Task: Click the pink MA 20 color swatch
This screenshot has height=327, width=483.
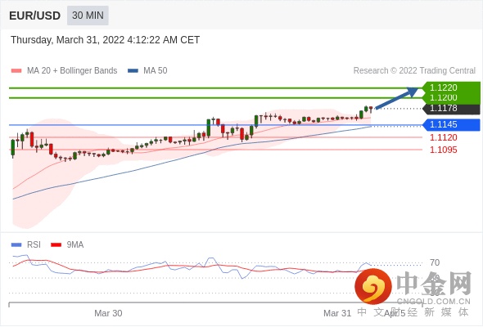Action: point(16,71)
